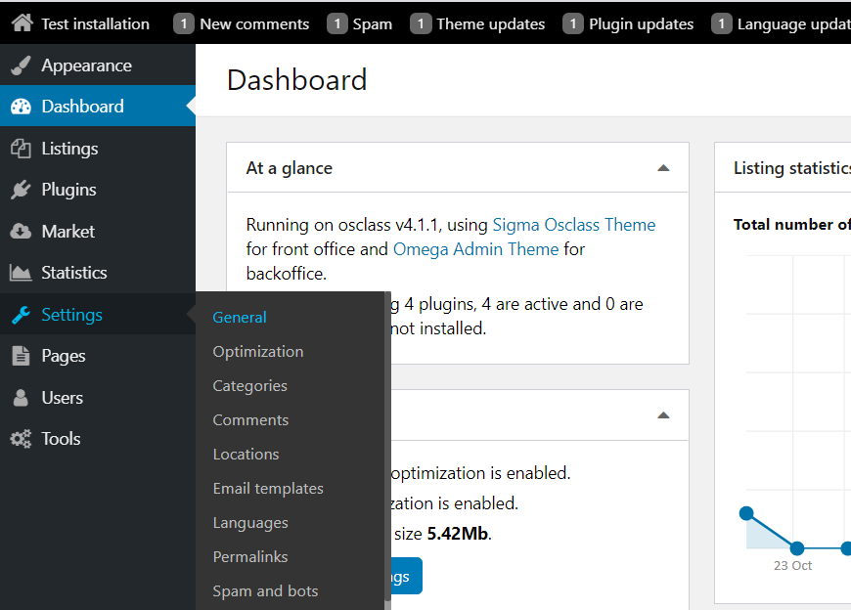
Task: Click the Dashboard page heading
Action: pyautogui.click(x=297, y=80)
